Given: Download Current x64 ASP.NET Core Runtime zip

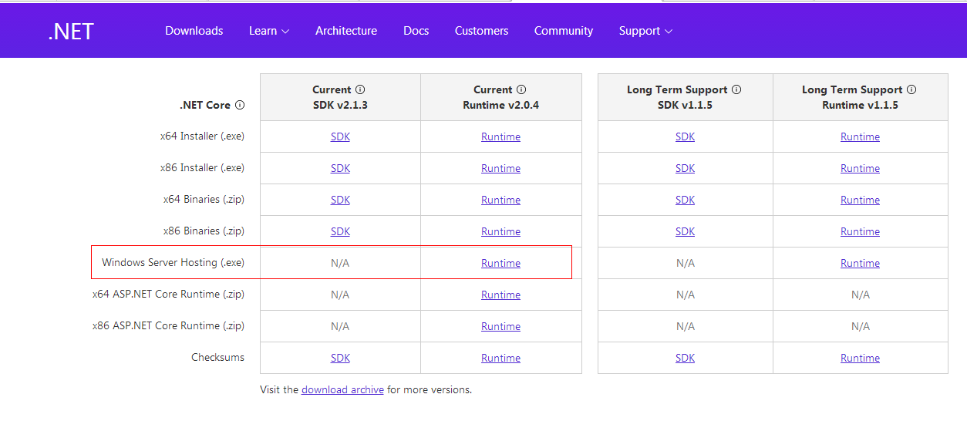Looking at the screenshot, I should pyautogui.click(x=501, y=295).
